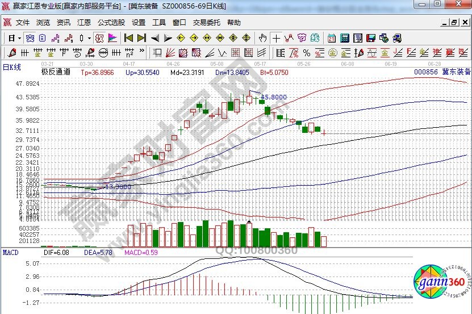Select the hand pan tool

(262, 38)
